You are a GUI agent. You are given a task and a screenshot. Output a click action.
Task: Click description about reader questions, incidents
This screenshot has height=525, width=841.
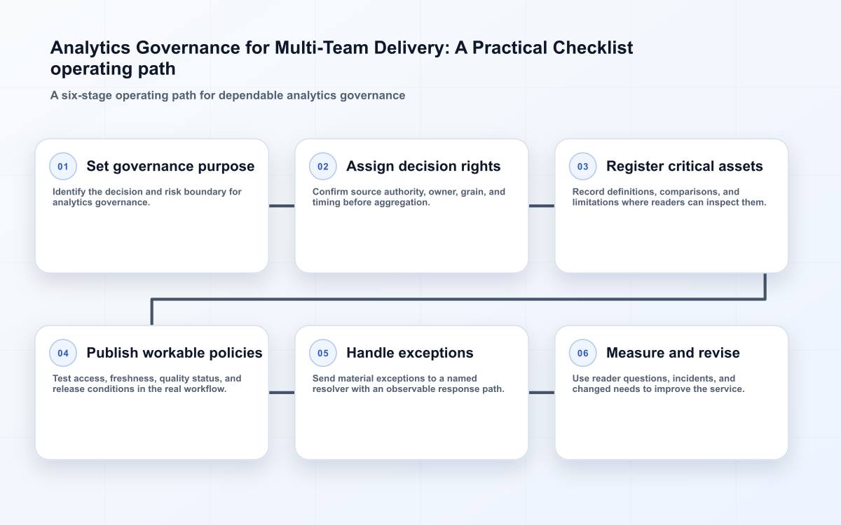pyautogui.click(x=658, y=384)
